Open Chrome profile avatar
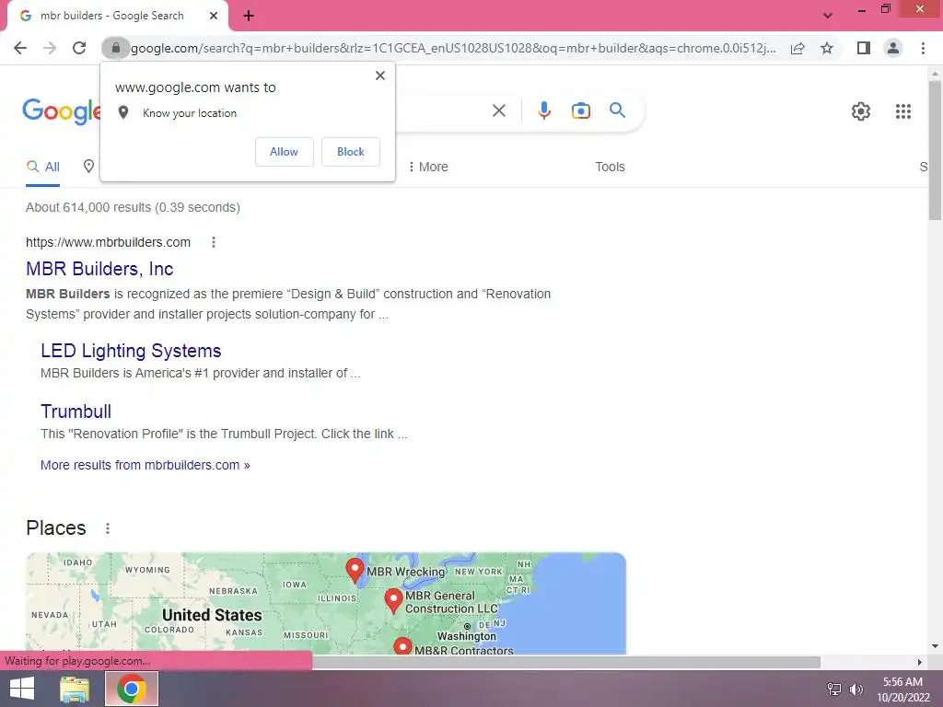Viewport: 943px width, 707px height. click(893, 48)
